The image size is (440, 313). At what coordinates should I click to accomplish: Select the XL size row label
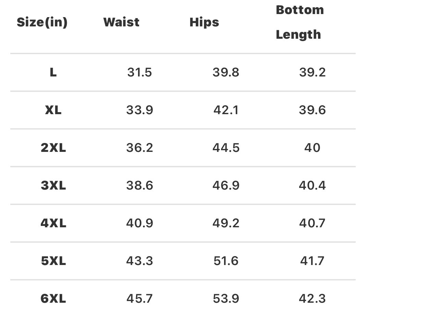tap(53, 110)
